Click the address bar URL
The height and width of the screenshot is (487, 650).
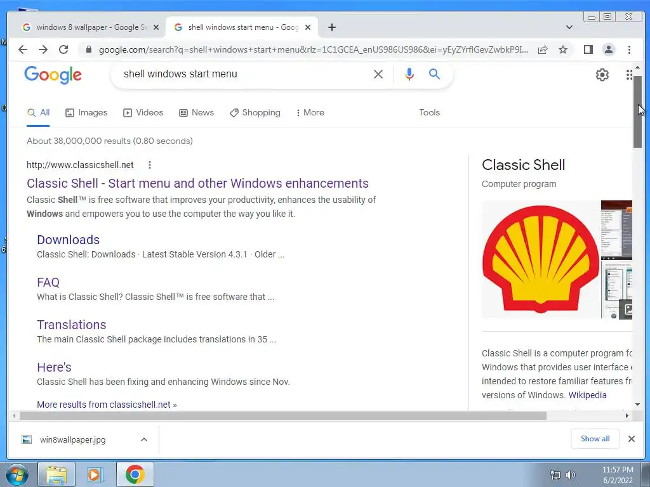coord(313,49)
